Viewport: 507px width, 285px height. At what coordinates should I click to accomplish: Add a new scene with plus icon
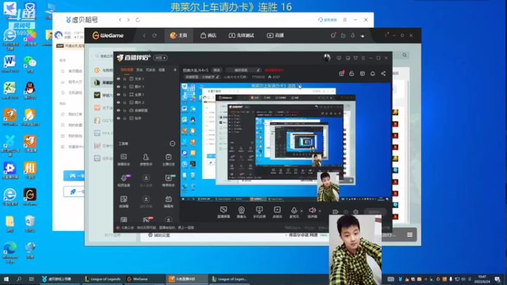pos(175,70)
